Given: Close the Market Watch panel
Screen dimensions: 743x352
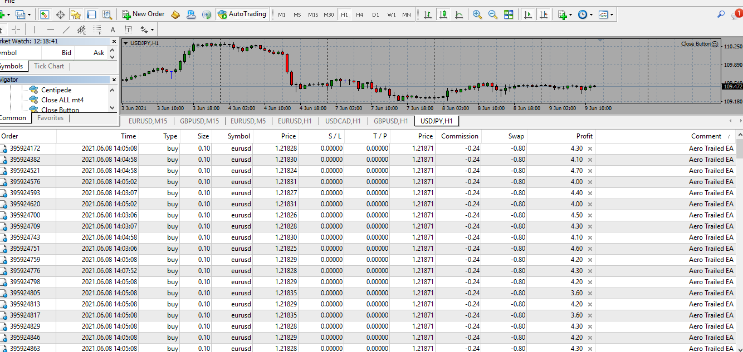Looking at the screenshot, I should pyautogui.click(x=114, y=41).
